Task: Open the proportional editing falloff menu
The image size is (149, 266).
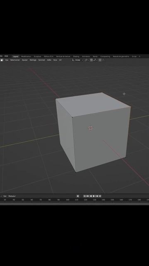Action: pyautogui.click(x=103, y=60)
